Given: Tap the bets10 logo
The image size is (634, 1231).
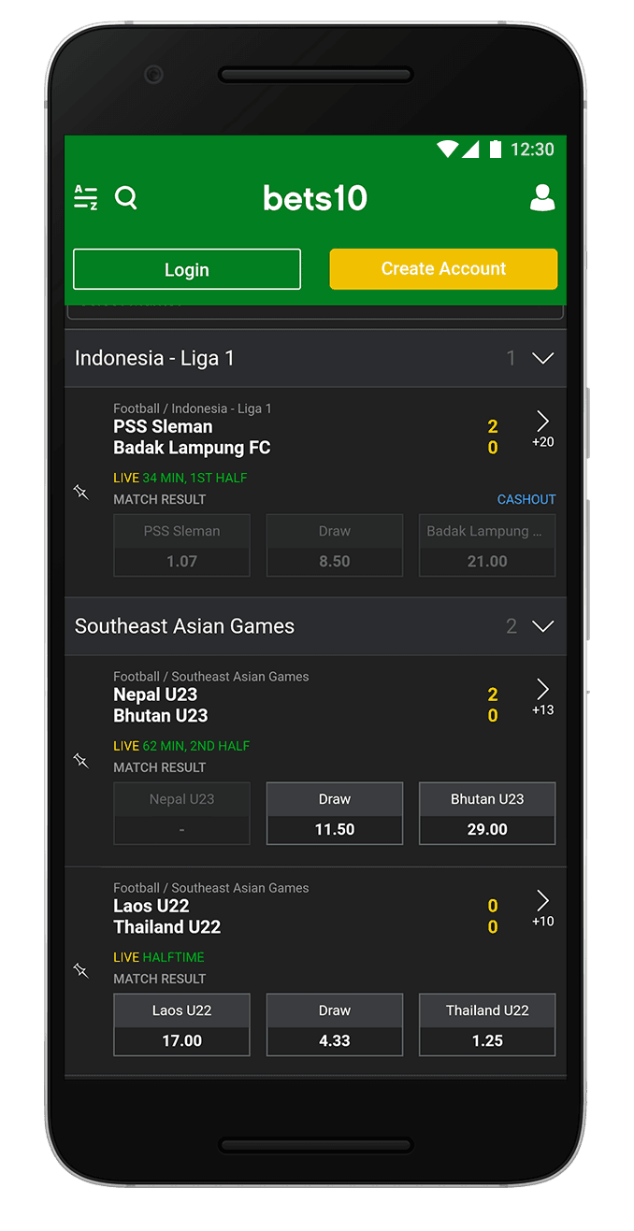Looking at the screenshot, I should [315, 198].
